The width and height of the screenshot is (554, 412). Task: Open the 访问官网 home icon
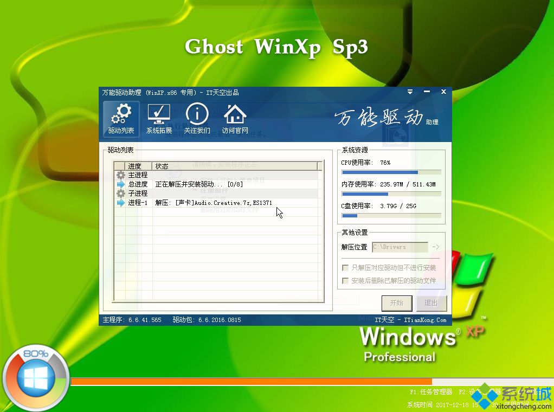point(234,119)
